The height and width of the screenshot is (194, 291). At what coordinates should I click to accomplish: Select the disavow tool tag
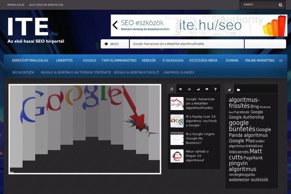pos(265,107)
